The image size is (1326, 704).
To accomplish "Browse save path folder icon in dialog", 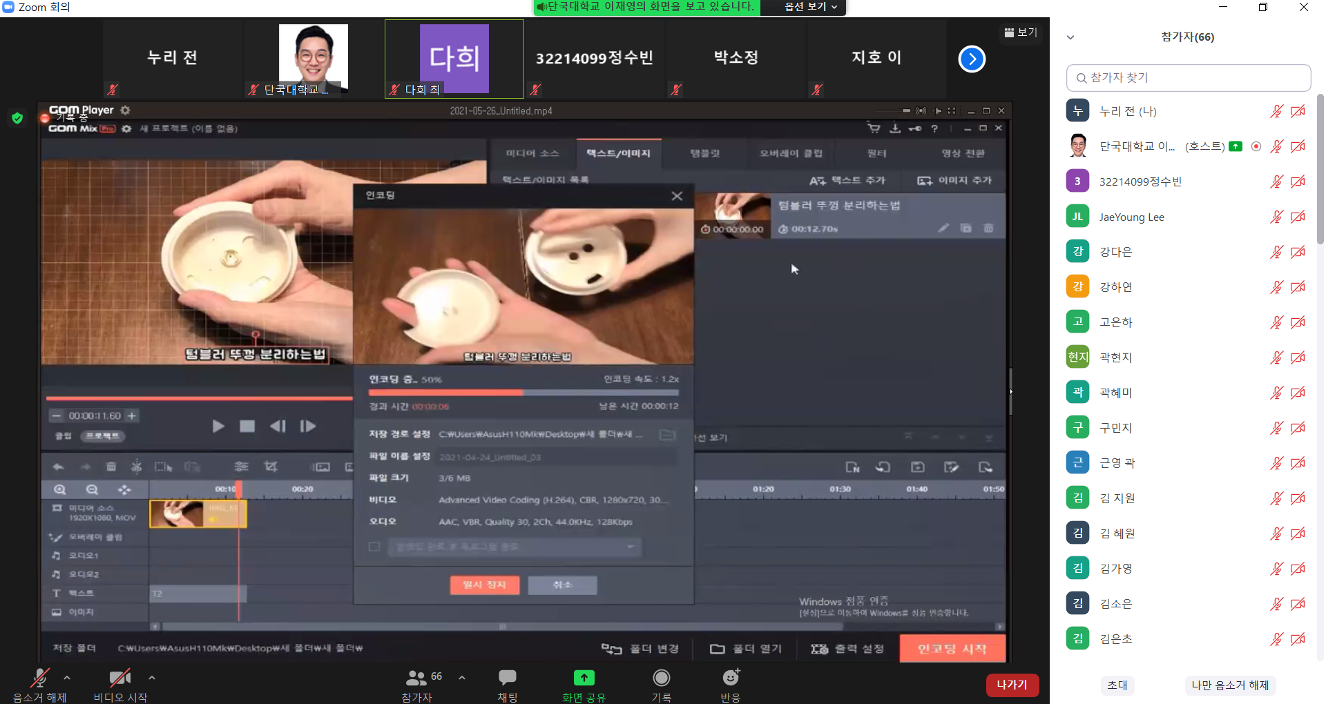I will point(667,434).
